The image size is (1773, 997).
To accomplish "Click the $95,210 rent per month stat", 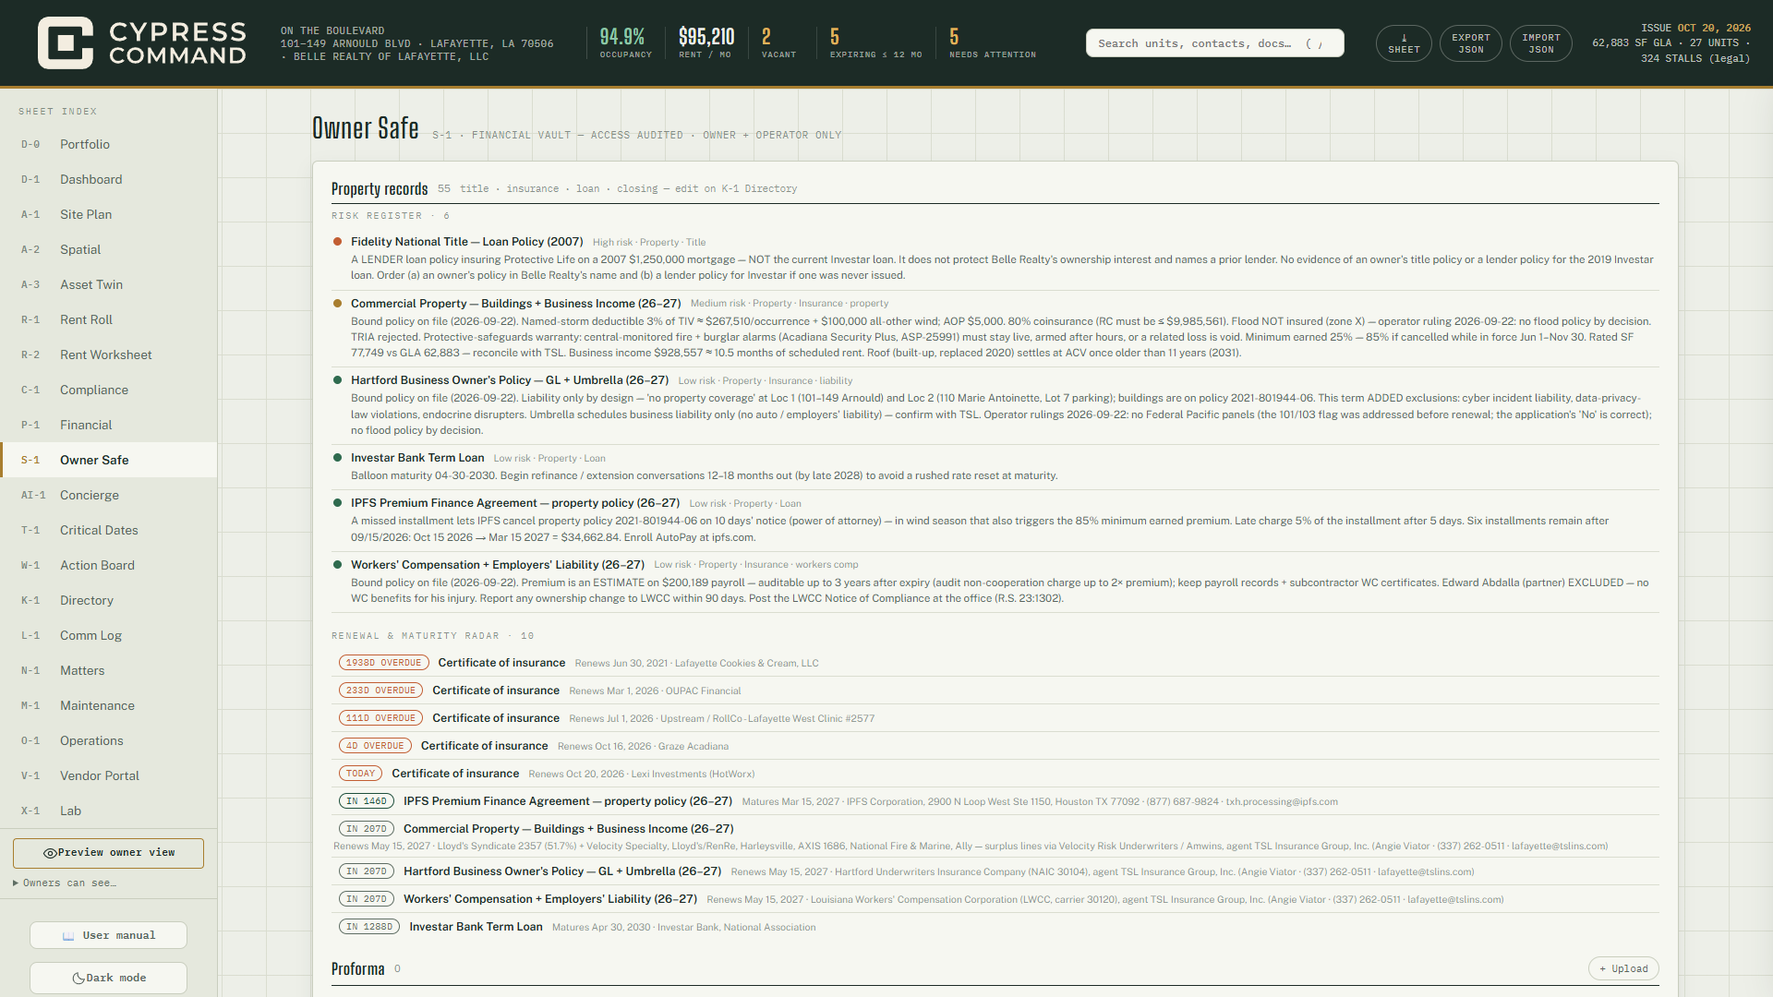I will point(706,43).
